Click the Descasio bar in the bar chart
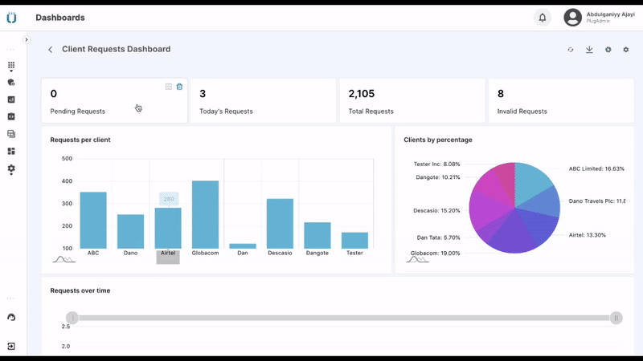 [x=280, y=224]
